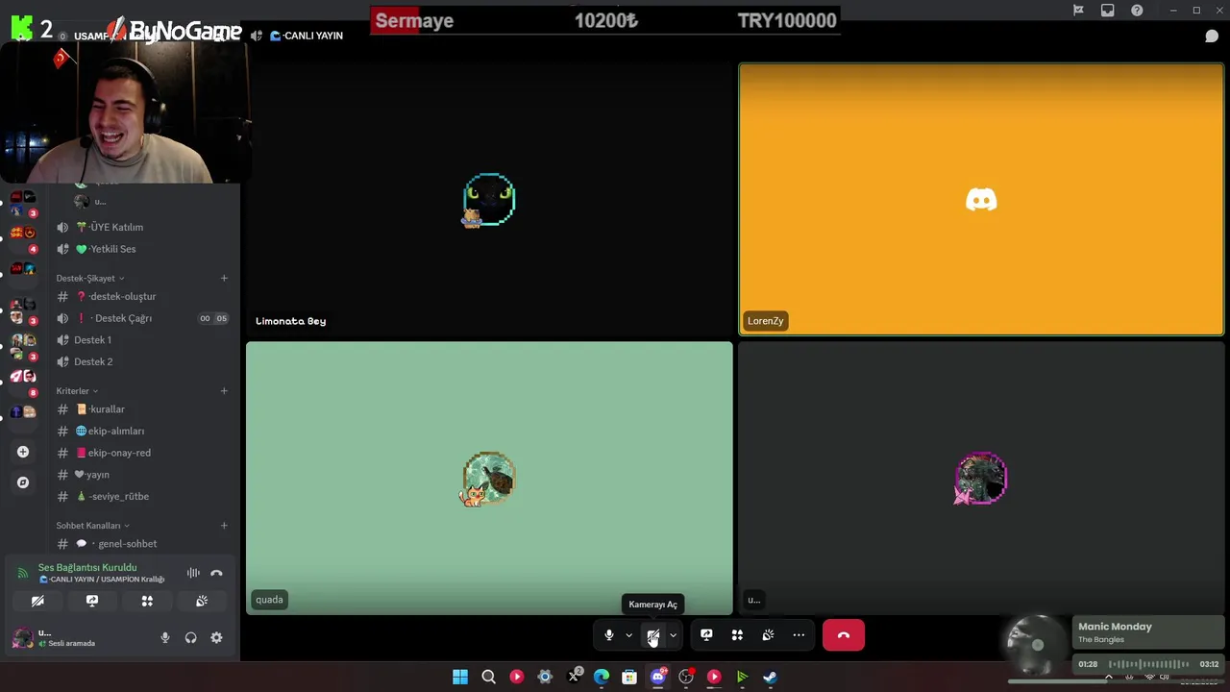Open Steam from taskbar

click(771, 677)
